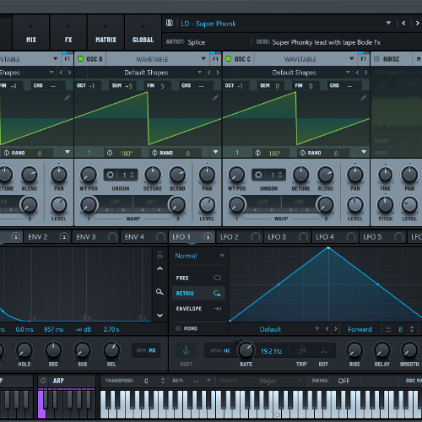422x422 pixels.
Task: Switch to the MIX tab
Action: pyautogui.click(x=31, y=33)
